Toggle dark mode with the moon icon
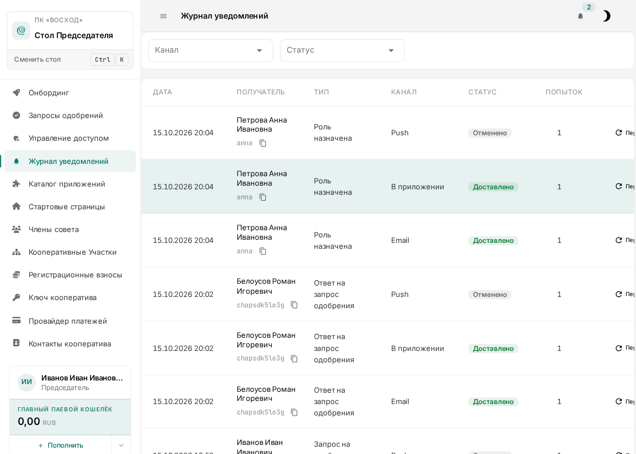 (x=606, y=16)
